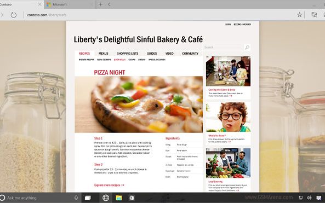
Task: Click the Cortana circle icon on taskbar
Action: (x=2, y=198)
